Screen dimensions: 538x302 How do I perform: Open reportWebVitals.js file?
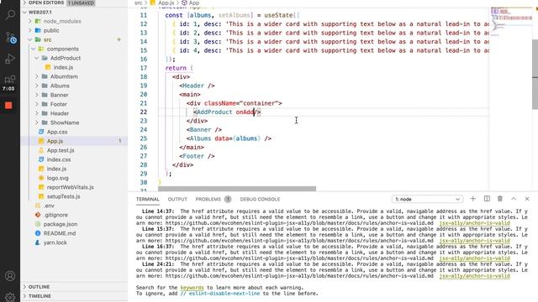[70, 187]
